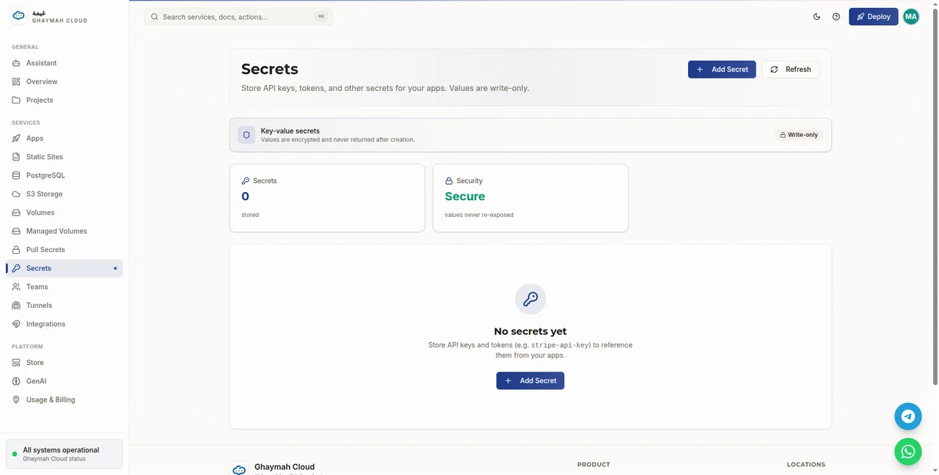Click the Refresh arrows icon
This screenshot has width=939, height=475.
tap(774, 70)
